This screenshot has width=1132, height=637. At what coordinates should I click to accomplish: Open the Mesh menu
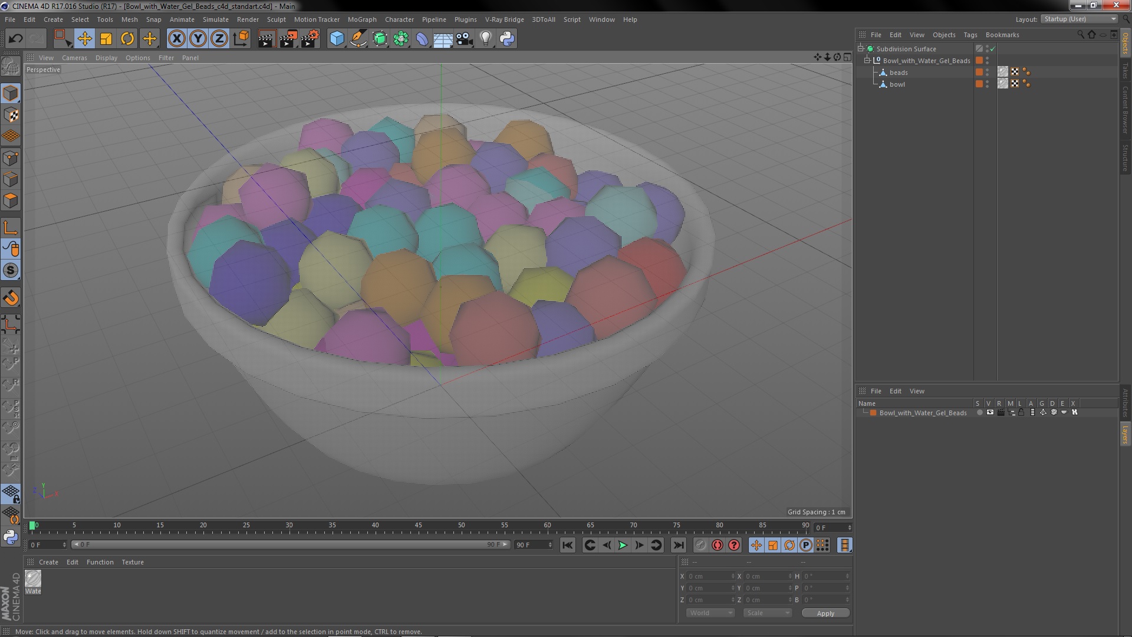(x=129, y=19)
